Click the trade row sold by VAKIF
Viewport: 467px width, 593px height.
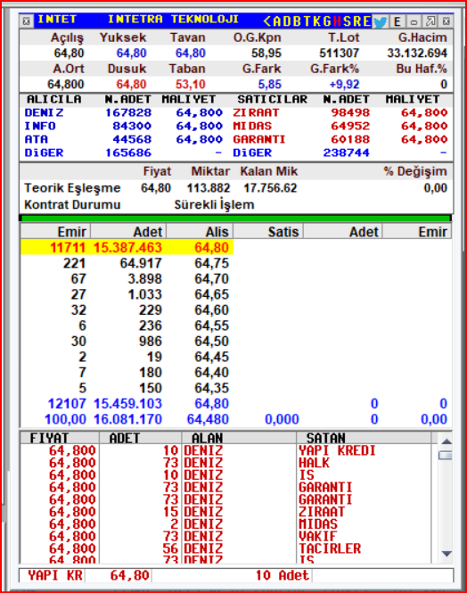point(225,536)
